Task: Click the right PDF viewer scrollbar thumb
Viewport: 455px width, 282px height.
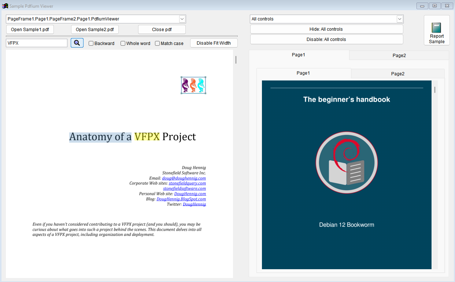Action: pos(435,90)
